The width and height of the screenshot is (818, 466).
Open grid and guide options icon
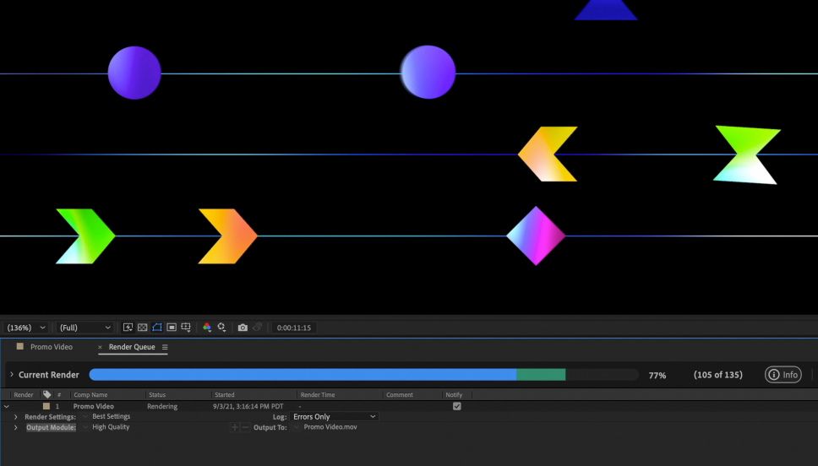[186, 328]
